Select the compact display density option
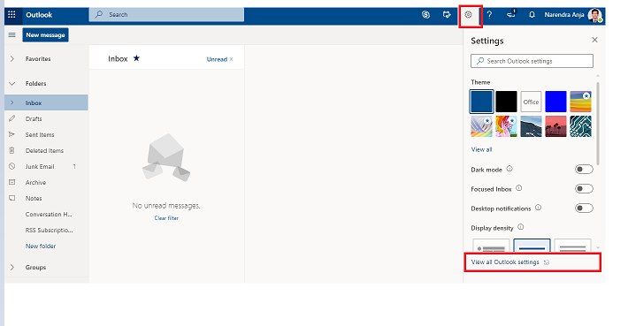Image resolution: width=628 pixels, height=326 pixels. (x=573, y=246)
